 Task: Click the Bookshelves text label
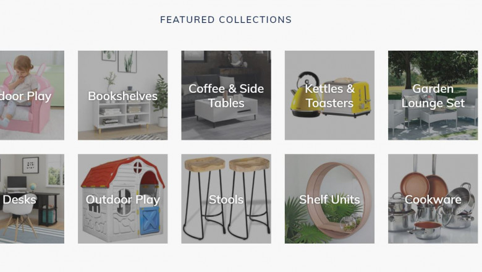coord(122,96)
